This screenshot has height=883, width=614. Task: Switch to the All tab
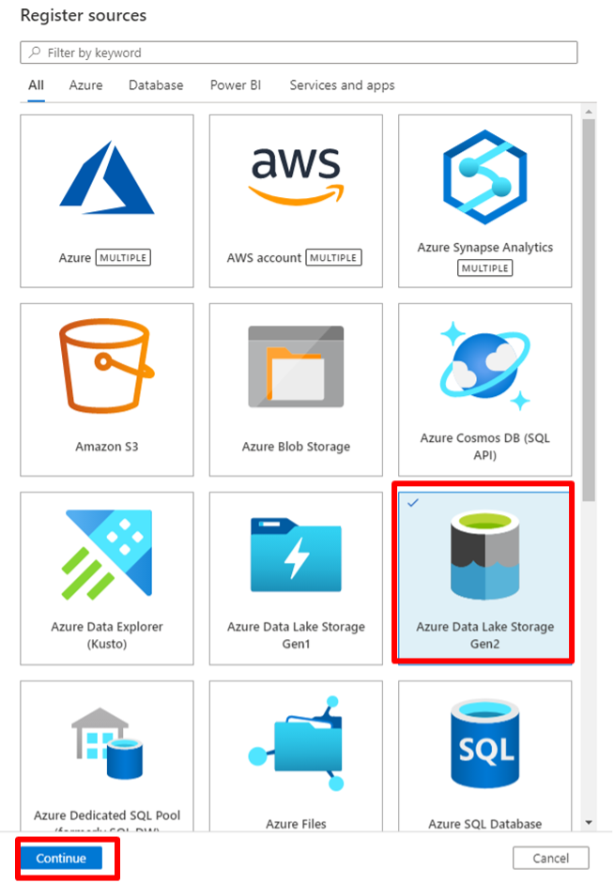(36, 85)
